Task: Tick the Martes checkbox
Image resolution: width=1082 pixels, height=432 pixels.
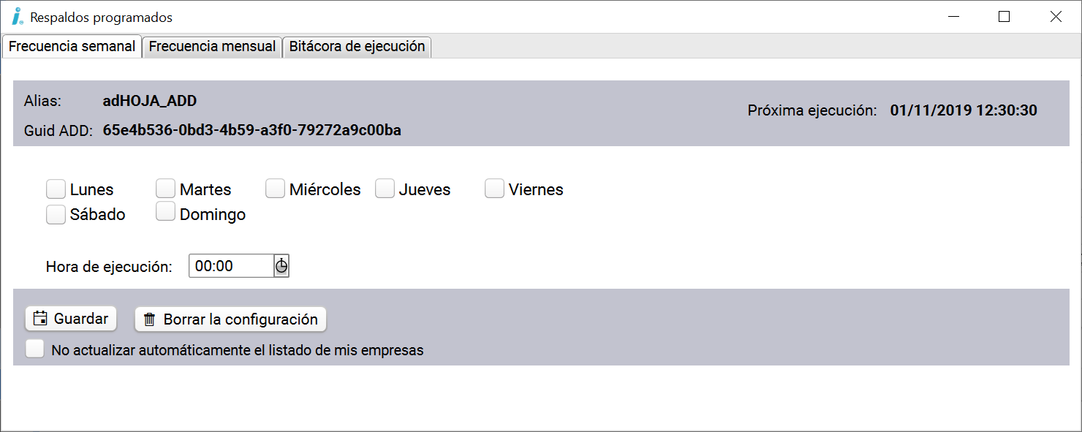Action: [x=165, y=189]
